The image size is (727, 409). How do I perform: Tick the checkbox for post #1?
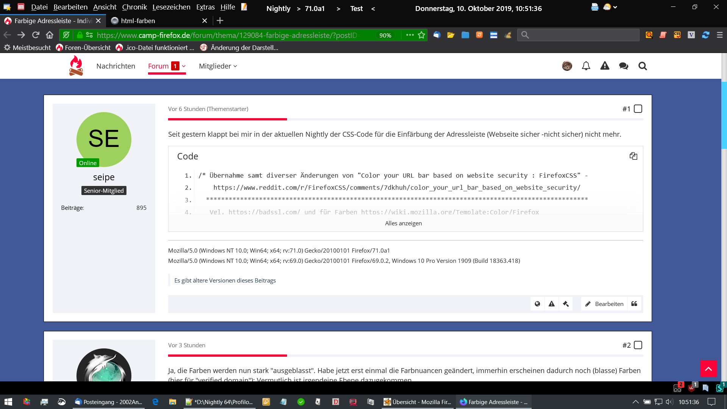click(x=638, y=109)
